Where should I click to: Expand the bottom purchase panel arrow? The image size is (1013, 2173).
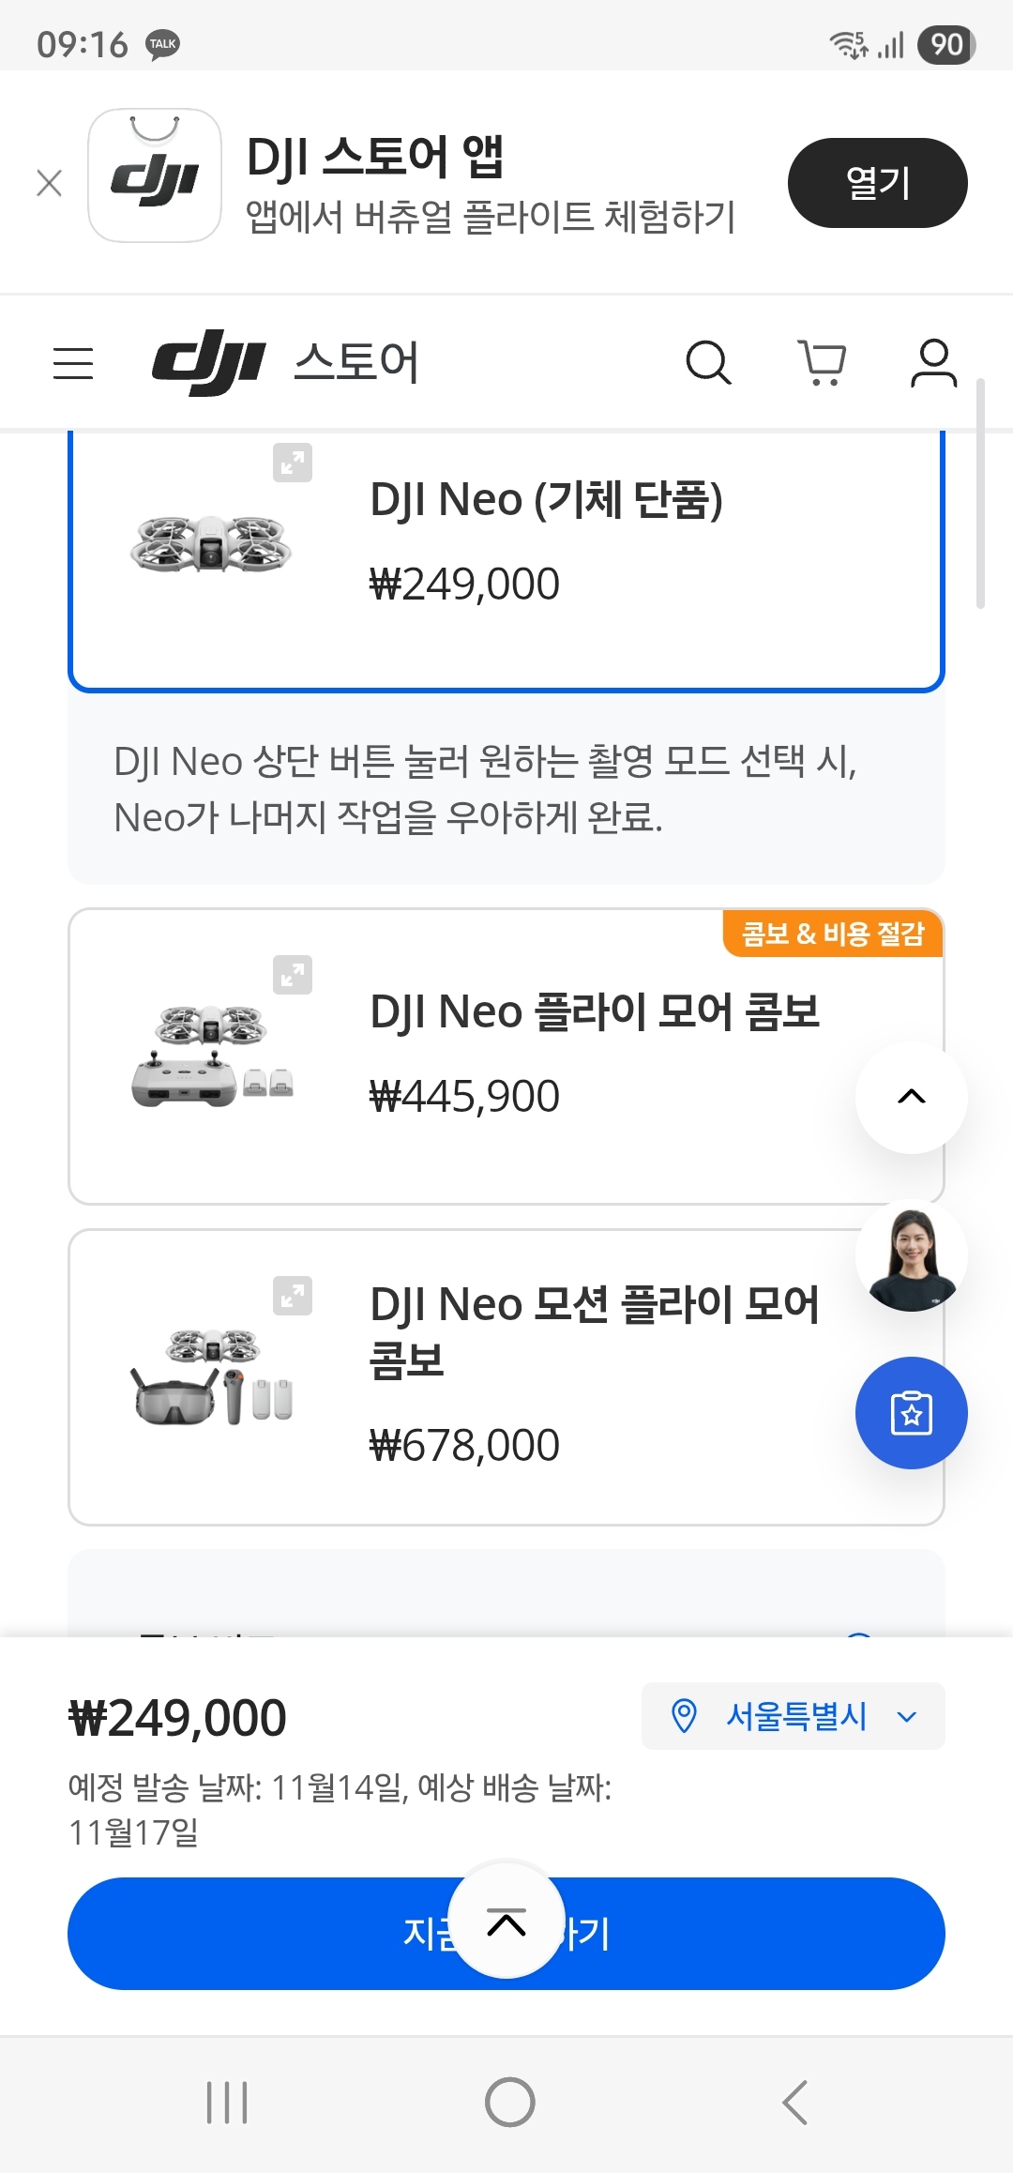(506, 1922)
